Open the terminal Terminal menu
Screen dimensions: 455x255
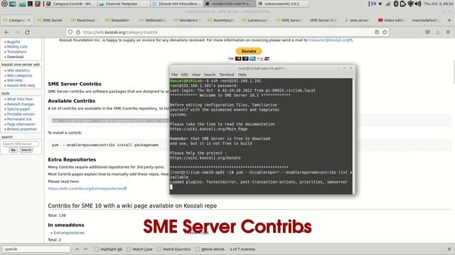tap(227, 74)
